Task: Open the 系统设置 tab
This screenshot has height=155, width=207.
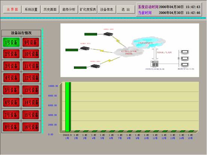Action: point(31,9)
